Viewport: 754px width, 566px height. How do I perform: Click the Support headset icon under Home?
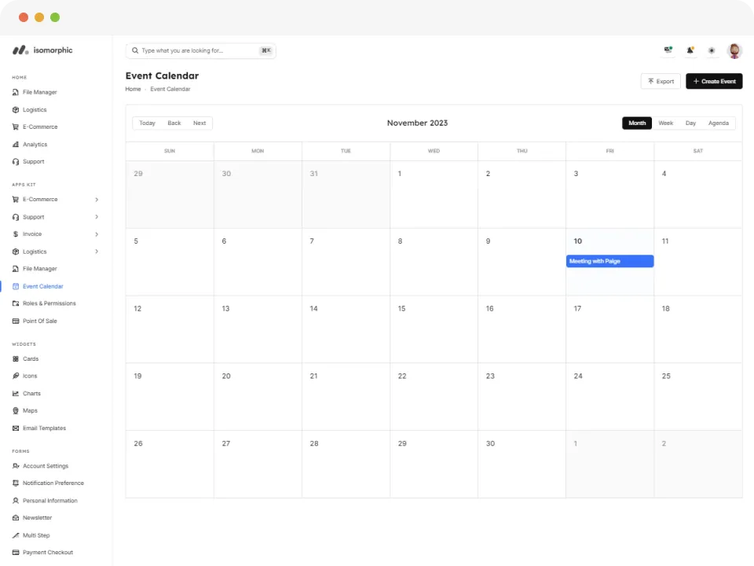click(16, 162)
